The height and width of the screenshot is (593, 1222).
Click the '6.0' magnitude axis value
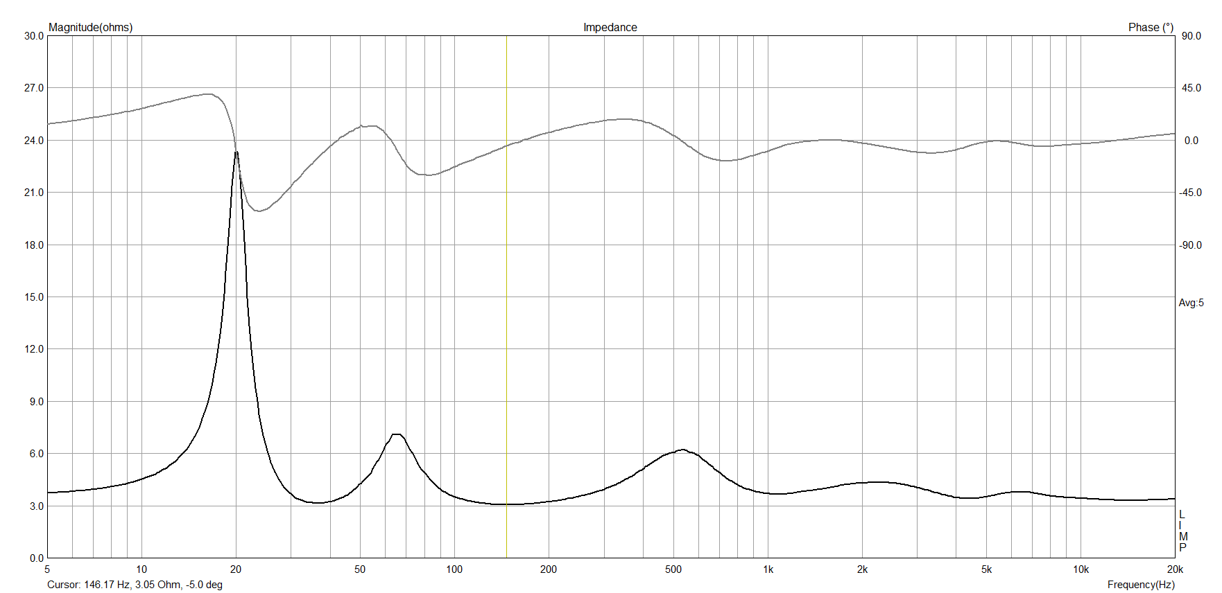(x=37, y=454)
